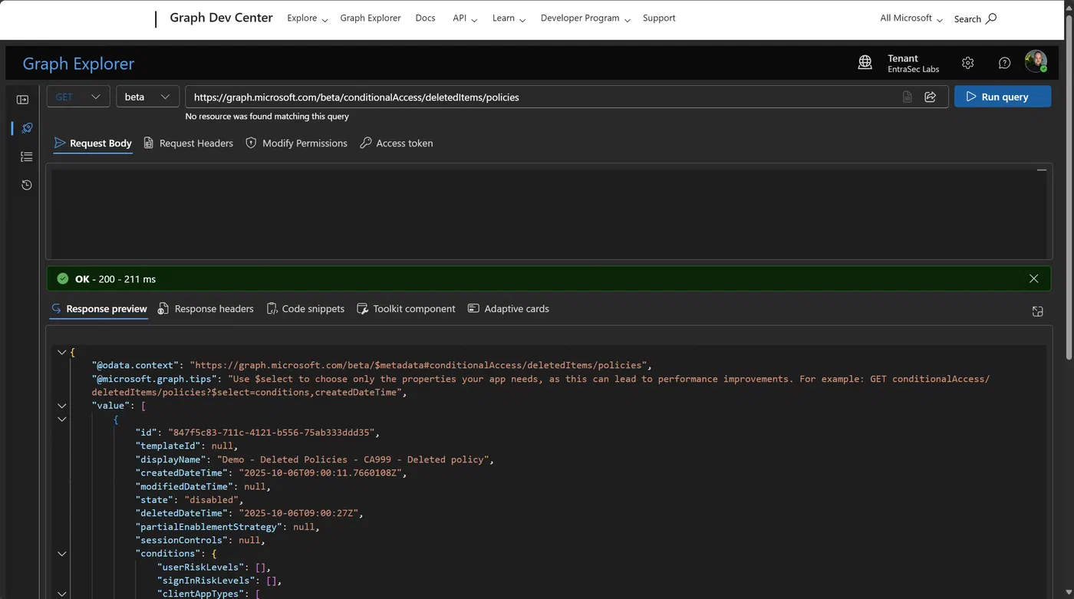Open the help and feedback icon
This screenshot has width=1074, height=599.
pos(1004,63)
